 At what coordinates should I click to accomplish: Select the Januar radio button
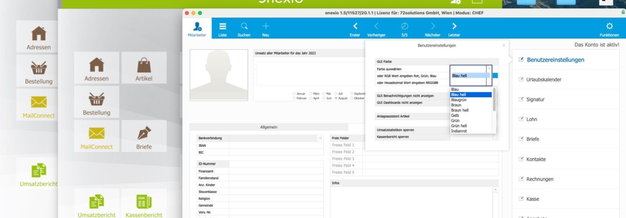pyautogui.click(x=294, y=93)
